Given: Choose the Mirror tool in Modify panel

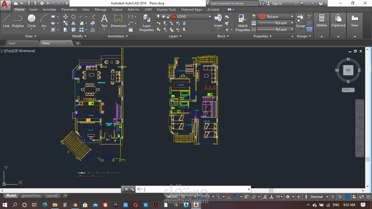Looking at the screenshot, I should [74, 23].
